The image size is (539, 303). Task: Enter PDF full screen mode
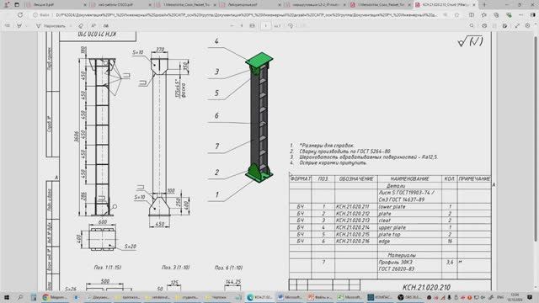[x=517, y=26]
